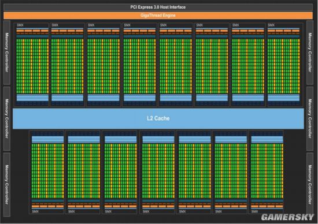Click seventh SMX label in bottom row
The image size is (318, 224).
click(x=254, y=211)
